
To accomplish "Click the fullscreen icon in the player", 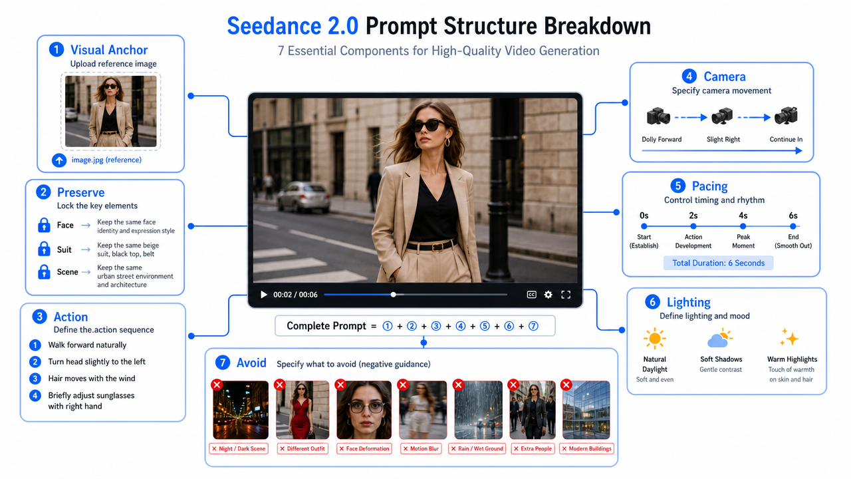I will point(566,295).
